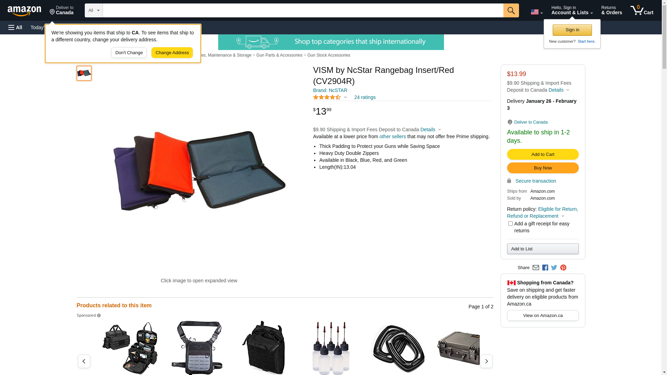
Task: Share product via Twitter icon
Action: (x=554, y=268)
